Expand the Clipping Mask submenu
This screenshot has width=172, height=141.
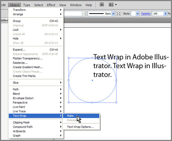(36, 122)
